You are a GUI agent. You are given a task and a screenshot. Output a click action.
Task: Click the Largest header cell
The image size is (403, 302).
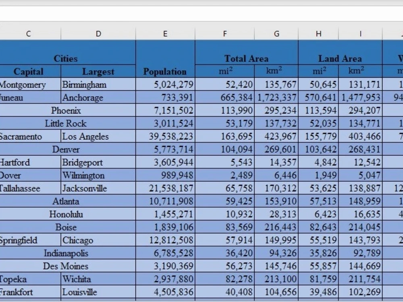(98, 71)
